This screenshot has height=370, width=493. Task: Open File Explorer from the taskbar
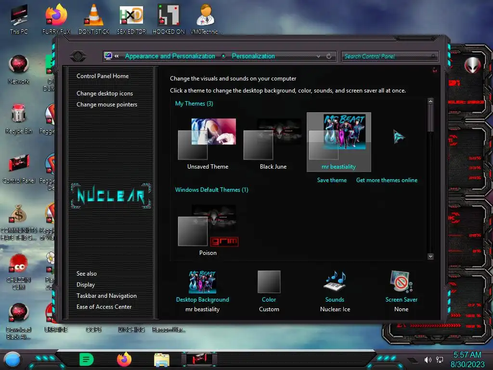162,360
